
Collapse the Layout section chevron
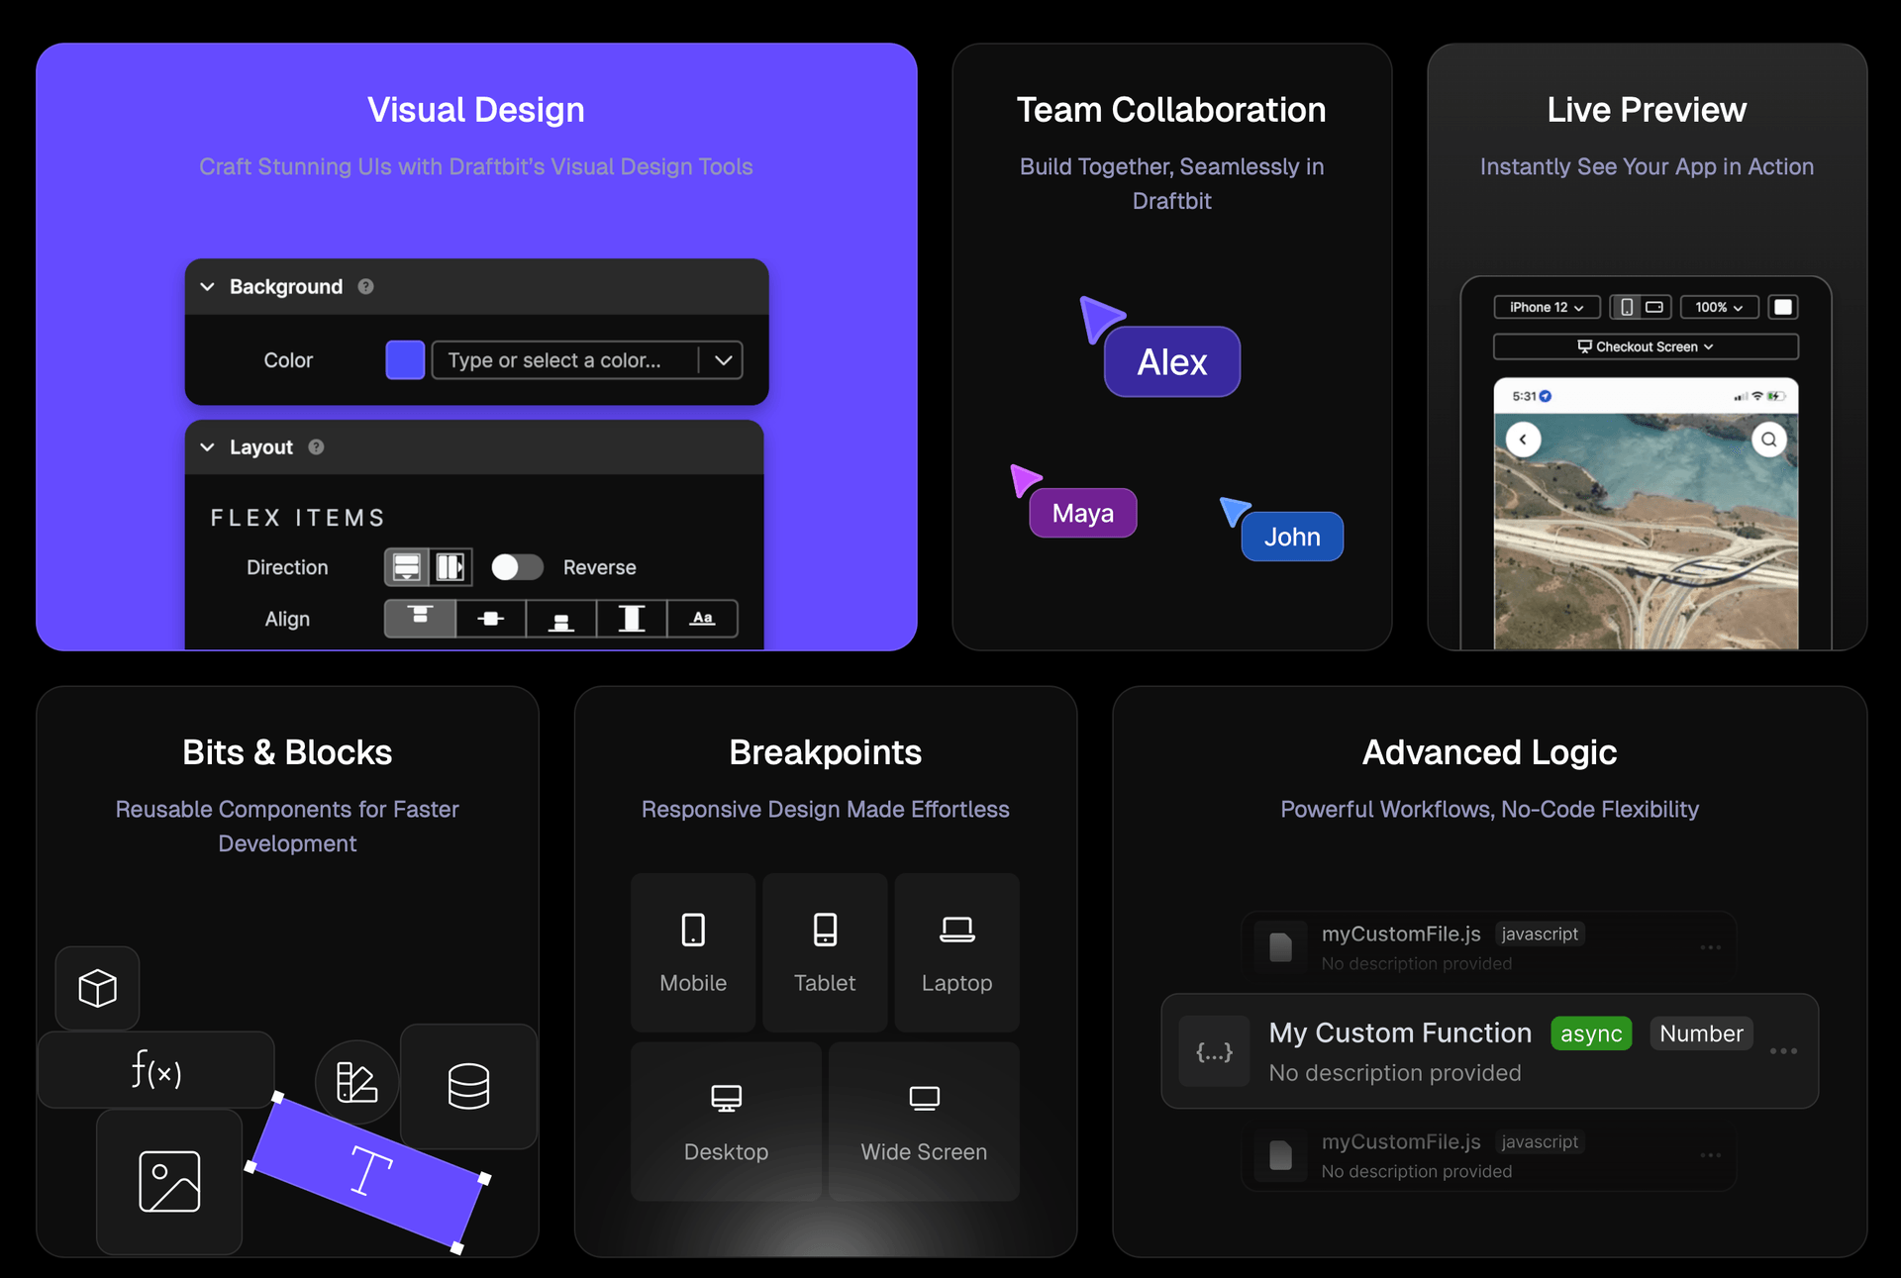pos(208,447)
